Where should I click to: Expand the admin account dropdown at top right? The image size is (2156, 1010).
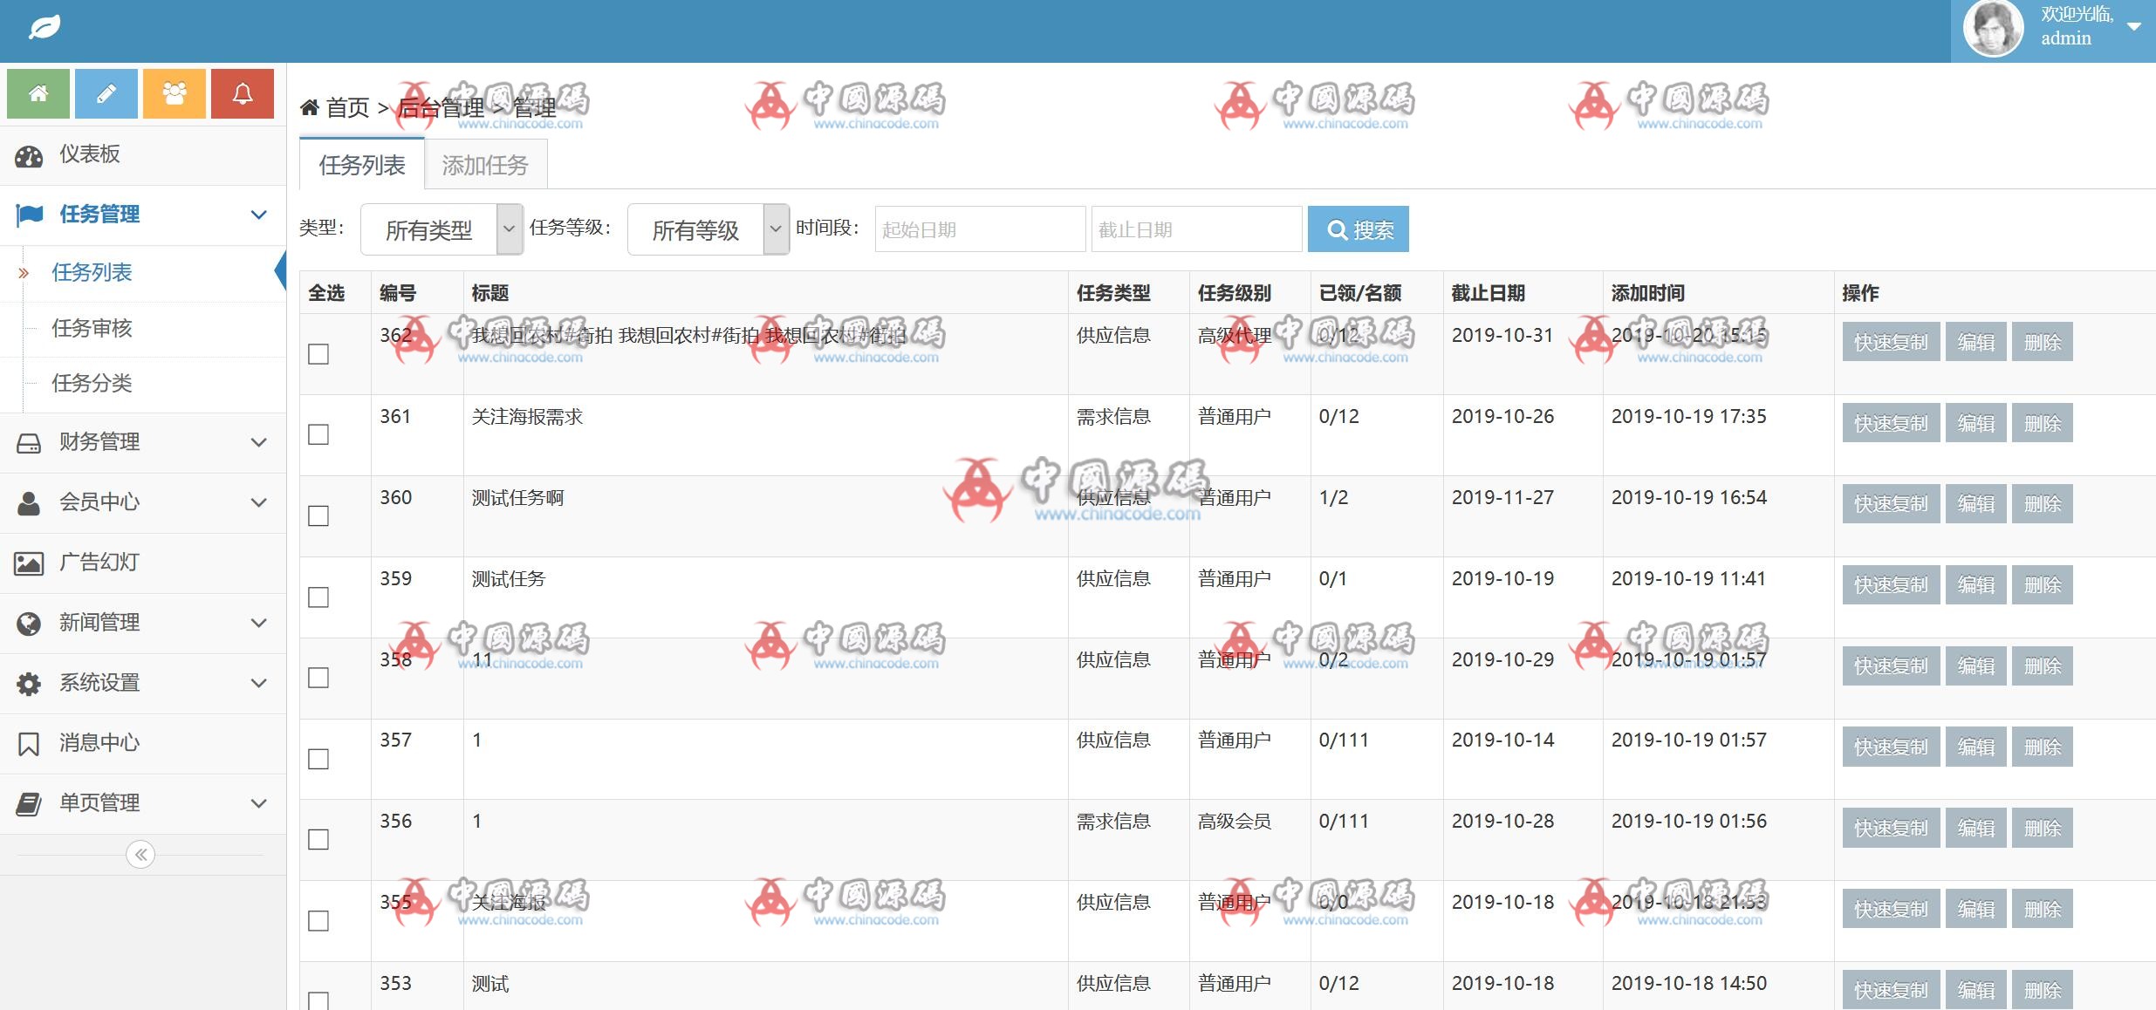(2137, 26)
